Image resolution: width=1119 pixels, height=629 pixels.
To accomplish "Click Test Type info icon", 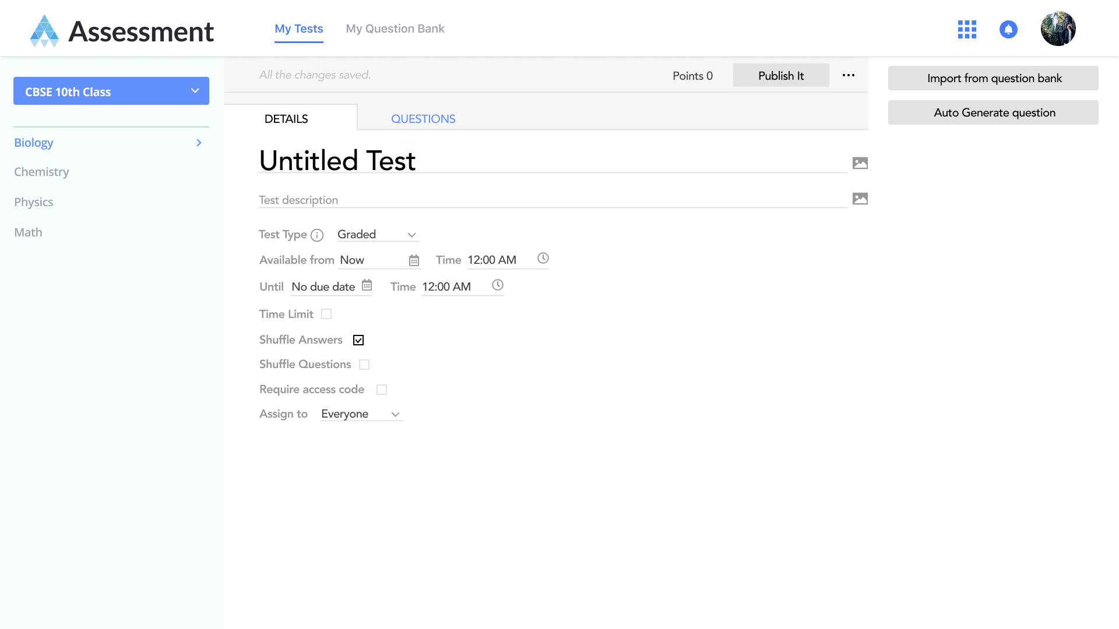I will click(x=316, y=235).
